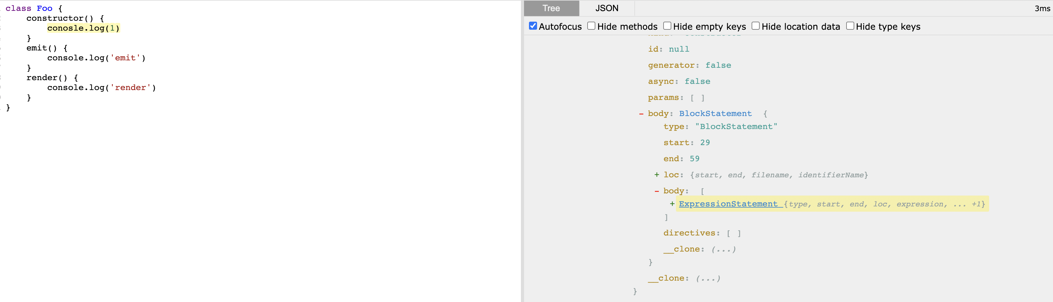Turn on Hide type keys
Screen dimensions: 1053x302
[x=850, y=26]
